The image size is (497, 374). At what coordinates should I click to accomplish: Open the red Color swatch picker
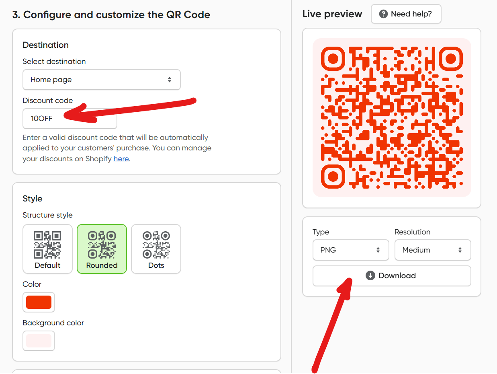tap(39, 302)
